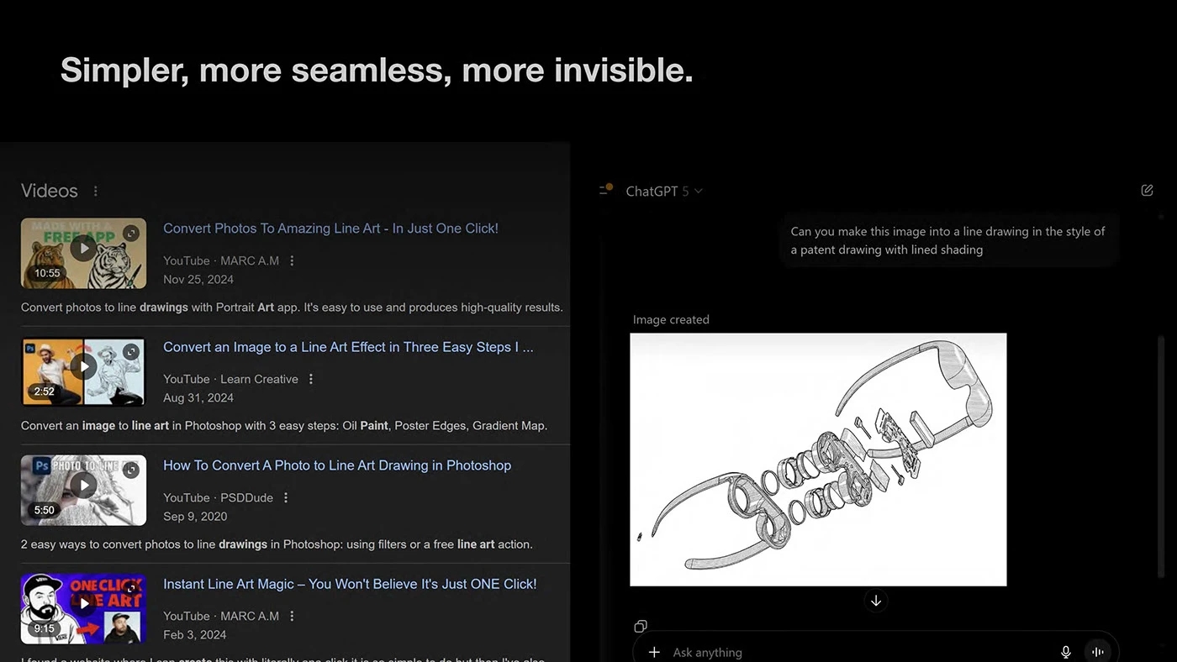Open preview icon on the 5:50 video thumbnail
This screenshot has width=1177, height=662.
point(130,470)
